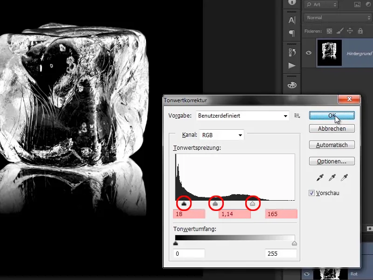Click the Automatisch button
This screenshot has width=373, height=280.
[332, 145]
